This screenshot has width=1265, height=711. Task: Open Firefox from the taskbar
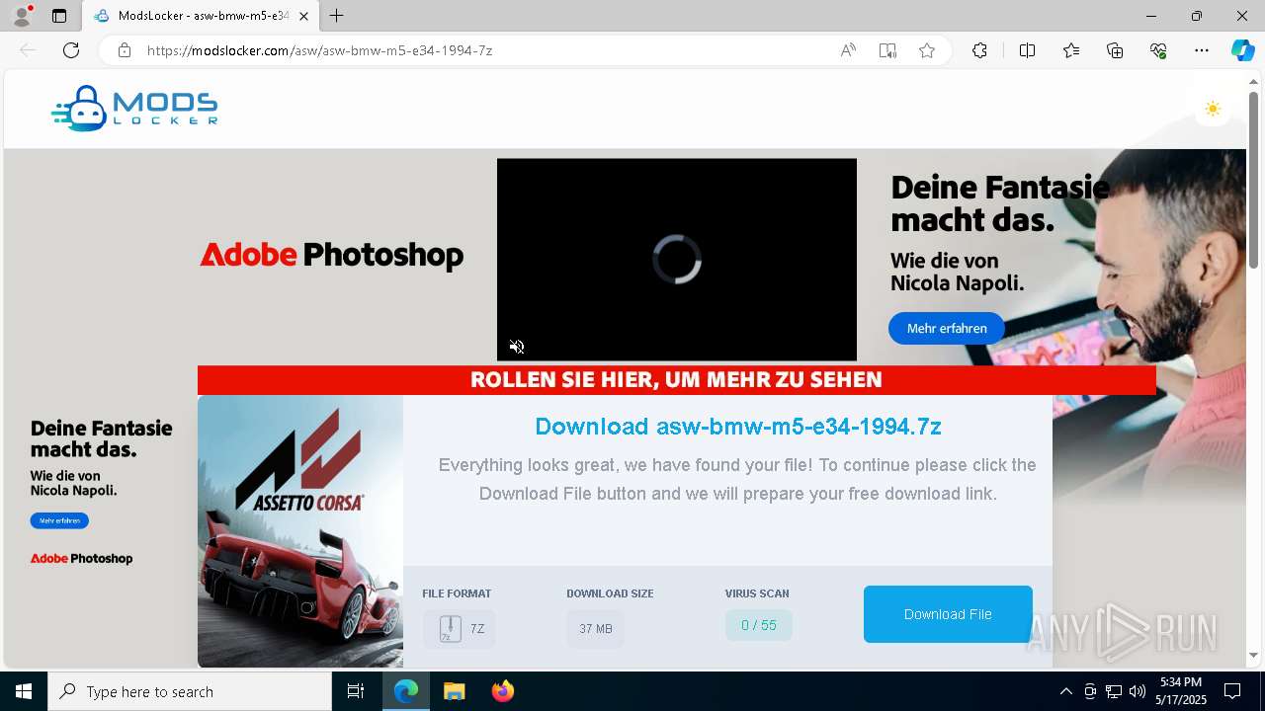(503, 691)
